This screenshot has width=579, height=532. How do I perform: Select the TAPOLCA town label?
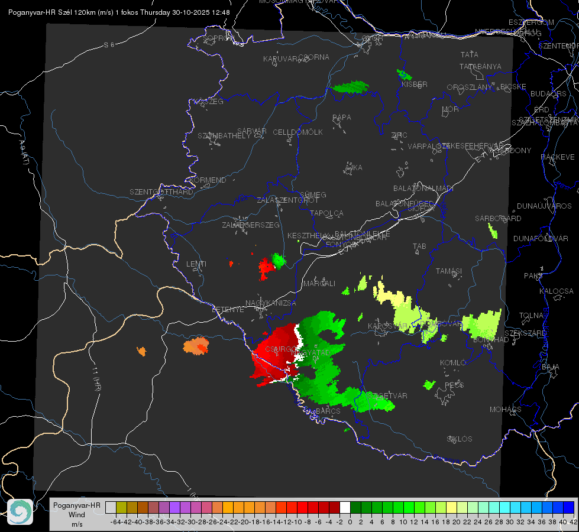point(326,213)
